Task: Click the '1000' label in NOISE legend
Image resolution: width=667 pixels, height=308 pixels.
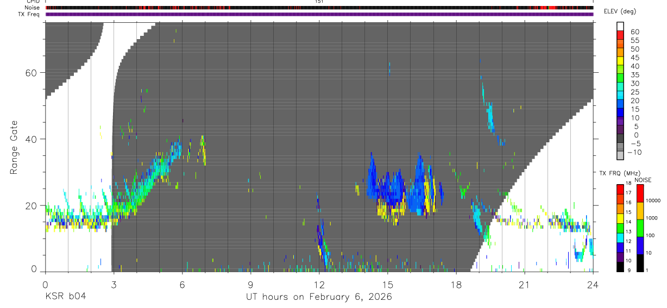Action: coord(653,218)
